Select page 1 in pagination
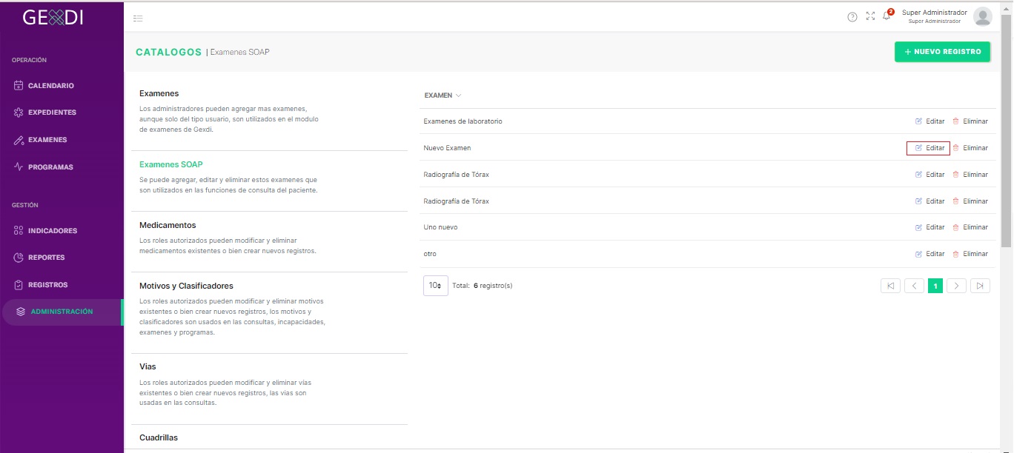This screenshot has height=453, width=1014. (935, 286)
